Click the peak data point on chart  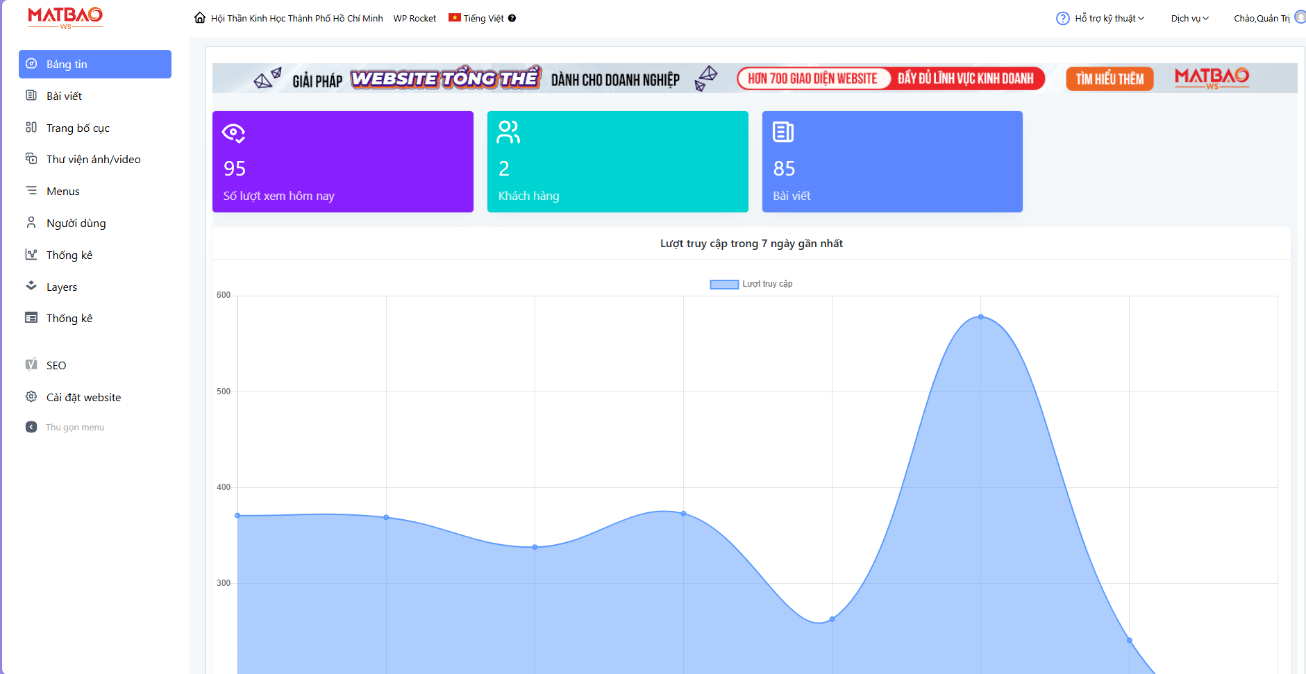pyautogui.click(x=980, y=317)
